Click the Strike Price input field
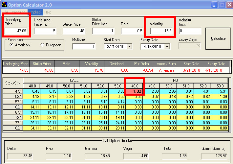The height and width of the screenshot is (164, 233). [x=74, y=31]
